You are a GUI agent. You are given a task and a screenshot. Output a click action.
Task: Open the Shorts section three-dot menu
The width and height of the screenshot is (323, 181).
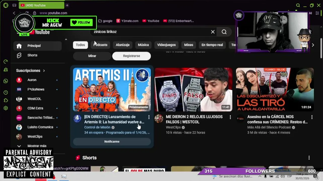(x=309, y=158)
